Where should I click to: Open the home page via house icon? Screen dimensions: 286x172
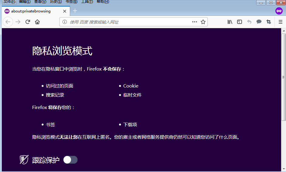click(37, 22)
